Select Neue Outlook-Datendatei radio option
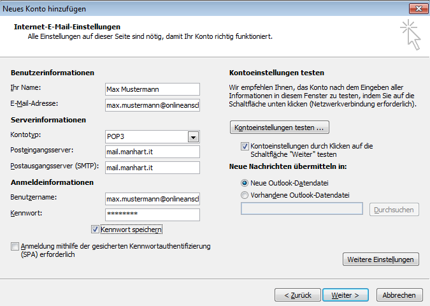 [x=245, y=182]
